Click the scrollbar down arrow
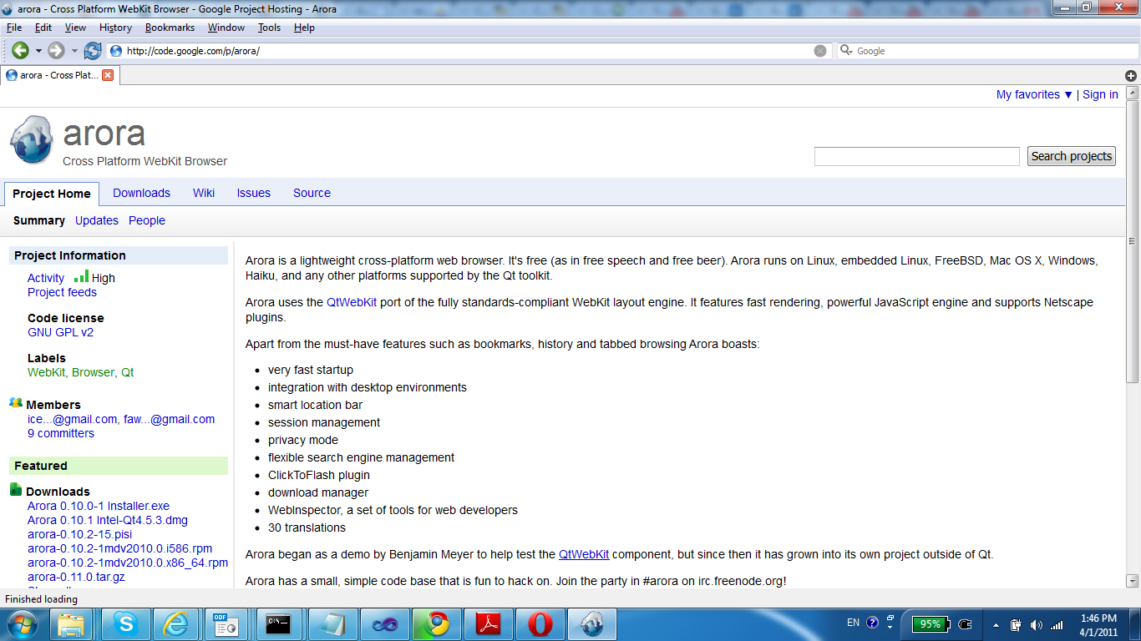This screenshot has width=1141, height=641. (x=1133, y=580)
